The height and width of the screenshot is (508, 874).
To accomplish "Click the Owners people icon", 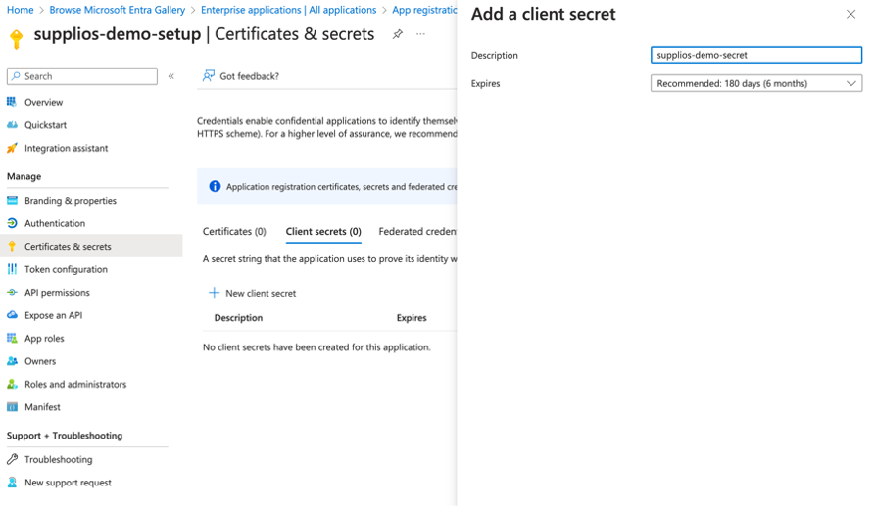I will [x=12, y=361].
